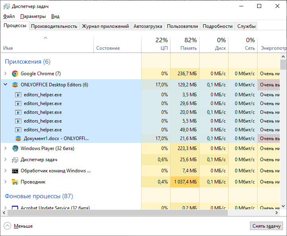Click the command prompt icon of Обработчик команд
The width and height of the screenshot is (287, 236).
(15, 171)
